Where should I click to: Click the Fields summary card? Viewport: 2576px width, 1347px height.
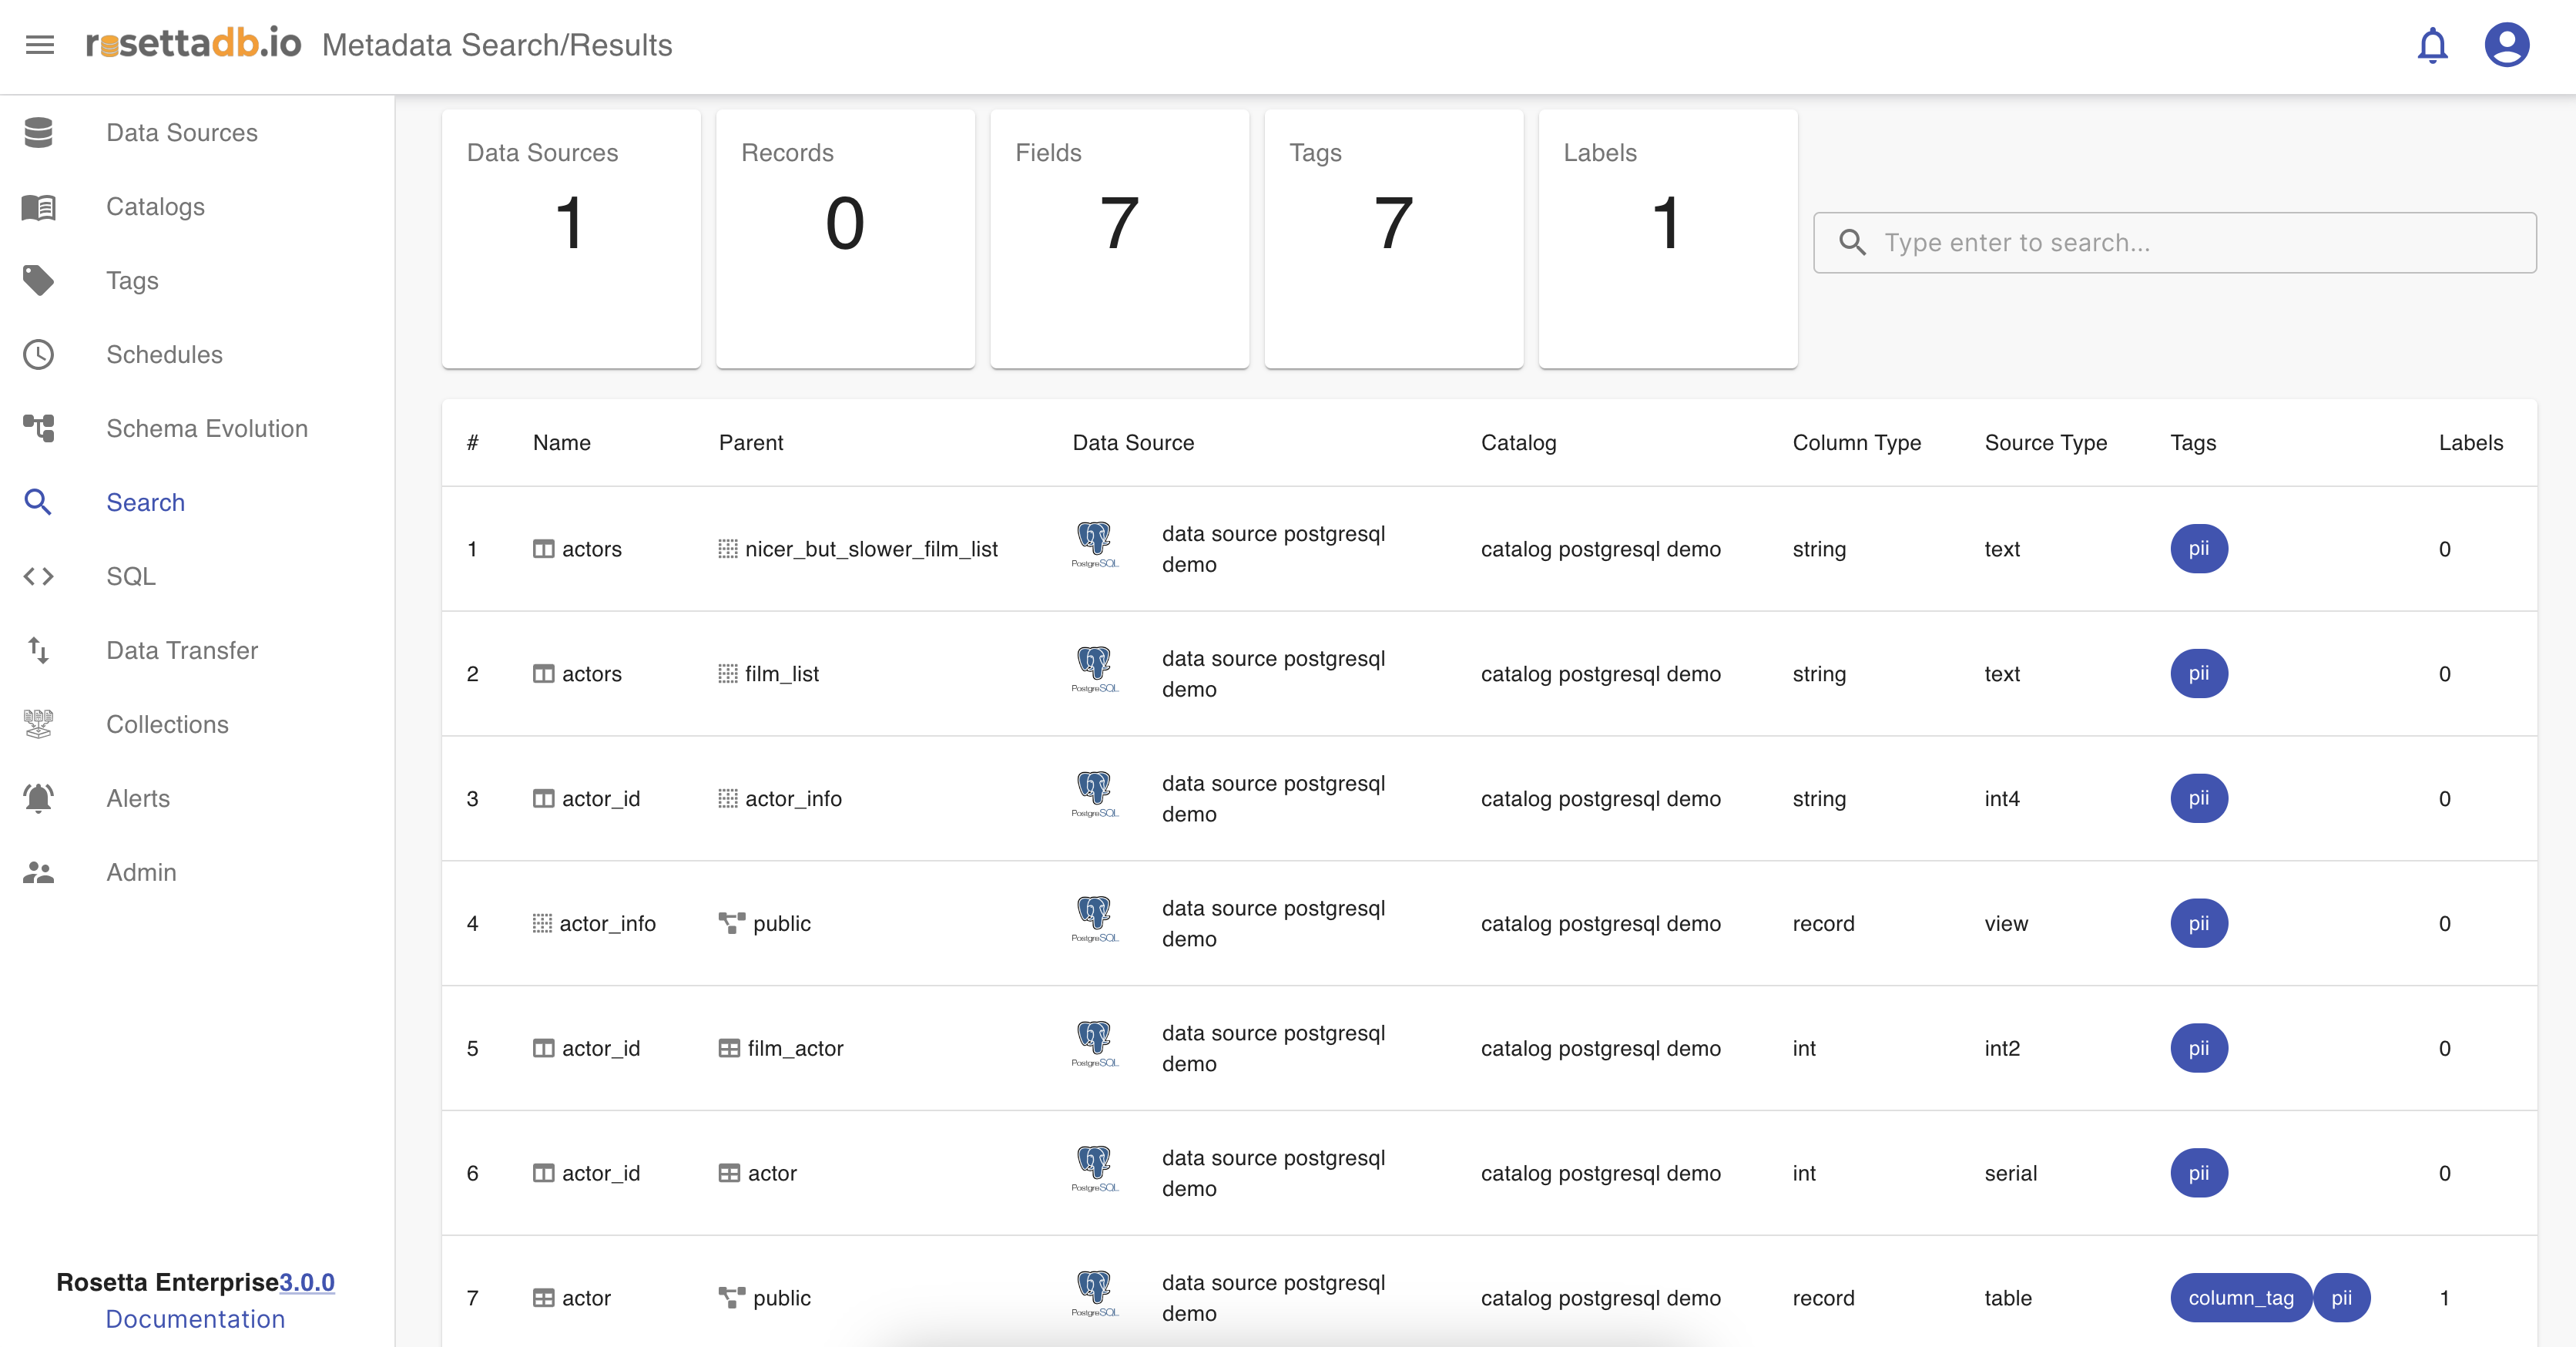pos(1119,238)
